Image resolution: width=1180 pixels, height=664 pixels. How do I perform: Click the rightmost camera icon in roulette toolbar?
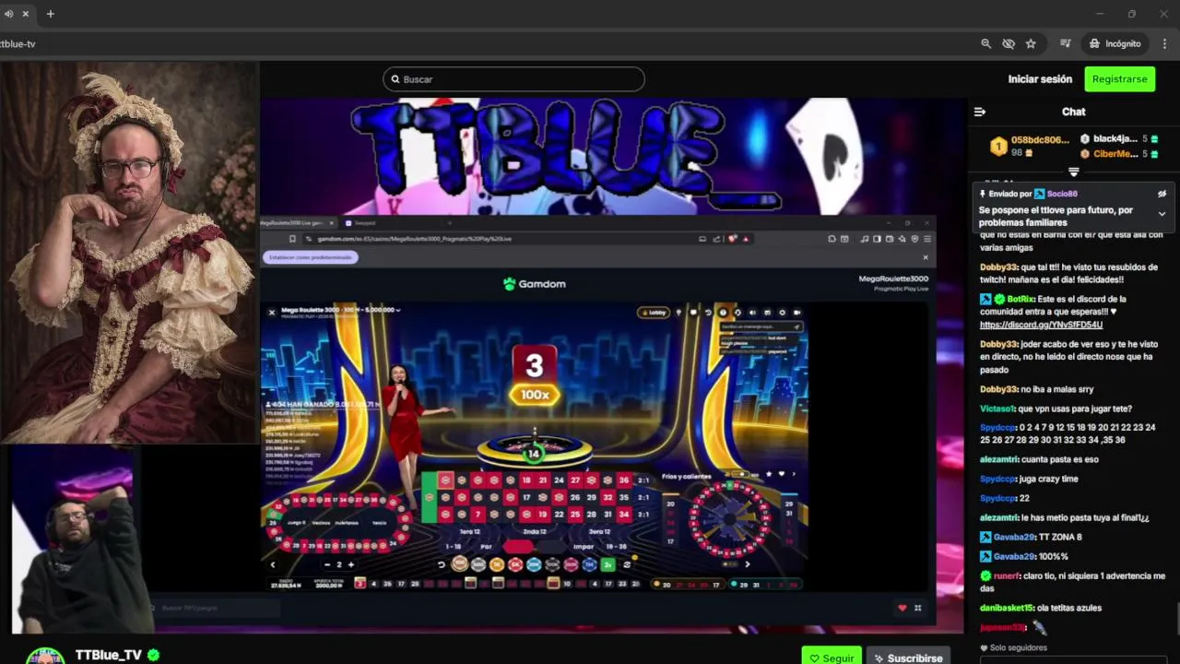797,313
